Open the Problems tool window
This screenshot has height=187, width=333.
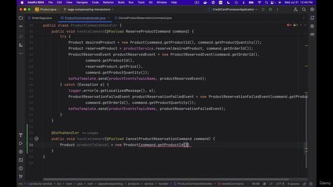21,168
